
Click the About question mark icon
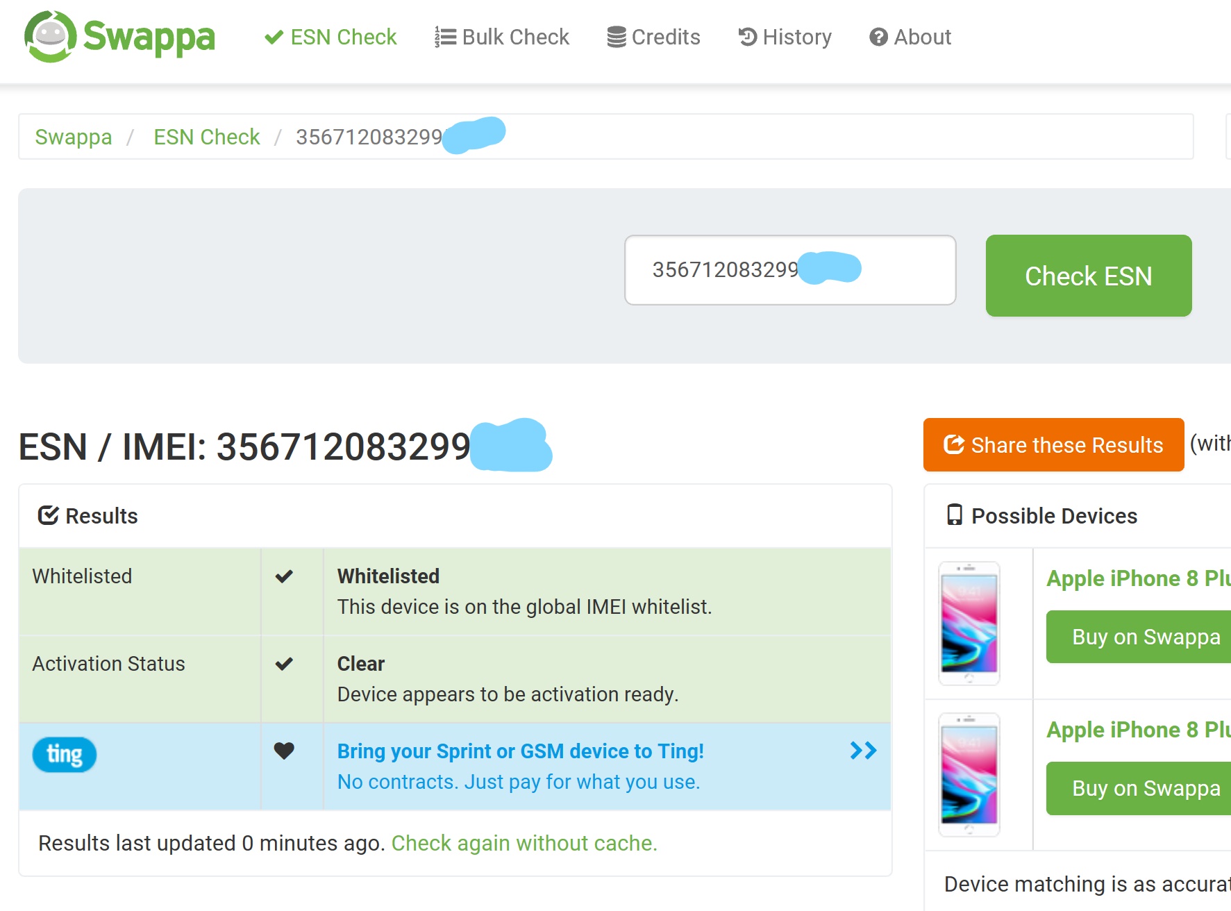point(878,37)
